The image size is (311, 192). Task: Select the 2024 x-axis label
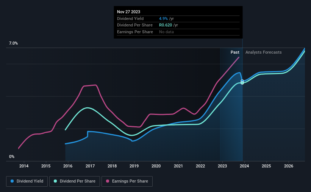click(x=244, y=166)
